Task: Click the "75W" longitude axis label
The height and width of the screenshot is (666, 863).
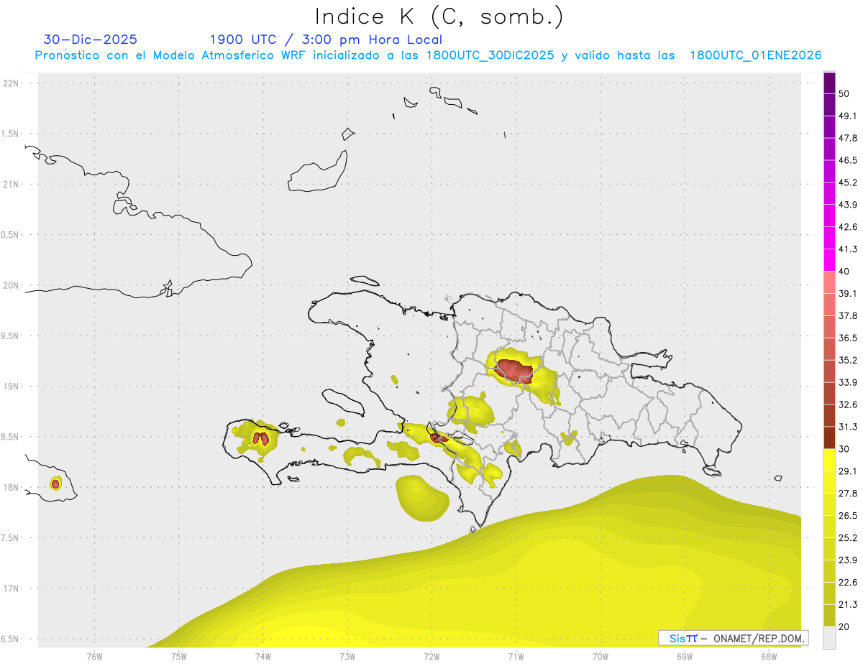Action: pyautogui.click(x=179, y=657)
